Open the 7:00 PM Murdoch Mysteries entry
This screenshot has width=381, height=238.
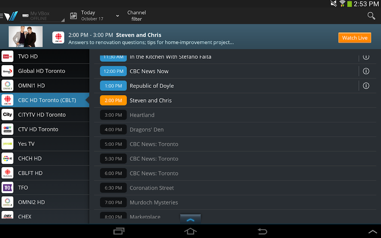pos(235,202)
